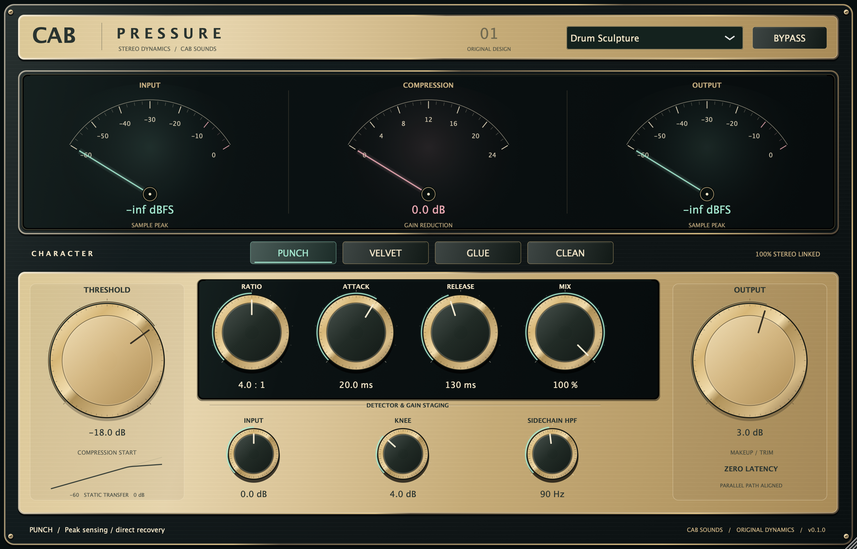Select the VELVET character mode
The height and width of the screenshot is (549, 857).
[x=385, y=253]
